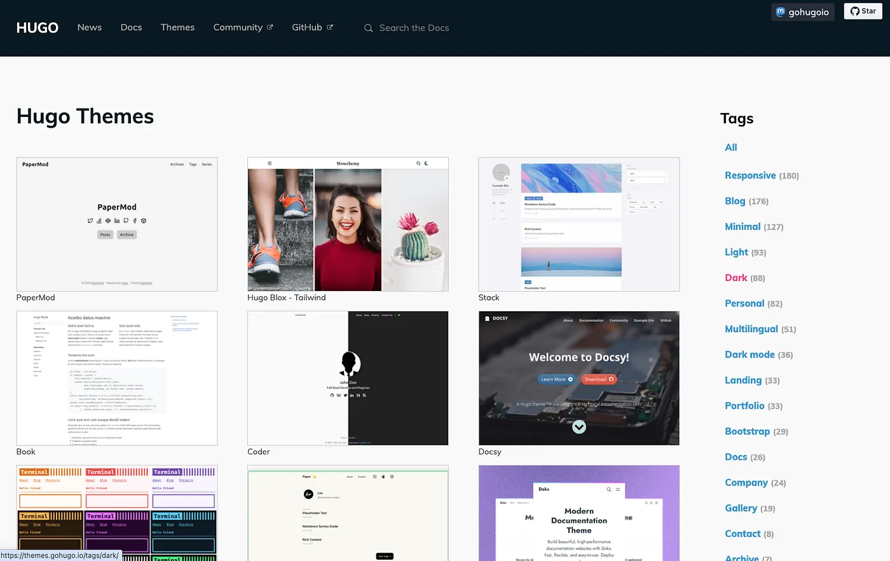Open the Terminal theme thumbnail
890x561 pixels.
pyautogui.click(x=117, y=513)
